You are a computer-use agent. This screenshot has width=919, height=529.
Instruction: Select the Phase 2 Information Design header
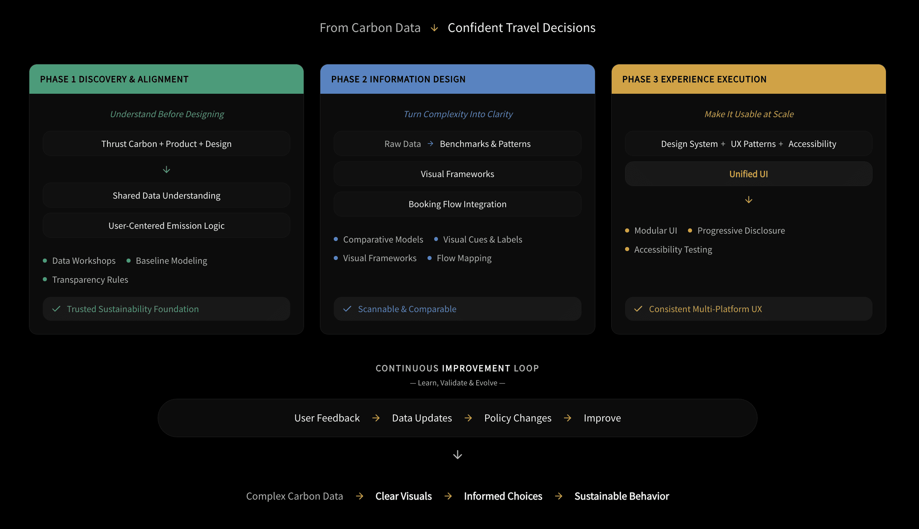click(x=457, y=79)
